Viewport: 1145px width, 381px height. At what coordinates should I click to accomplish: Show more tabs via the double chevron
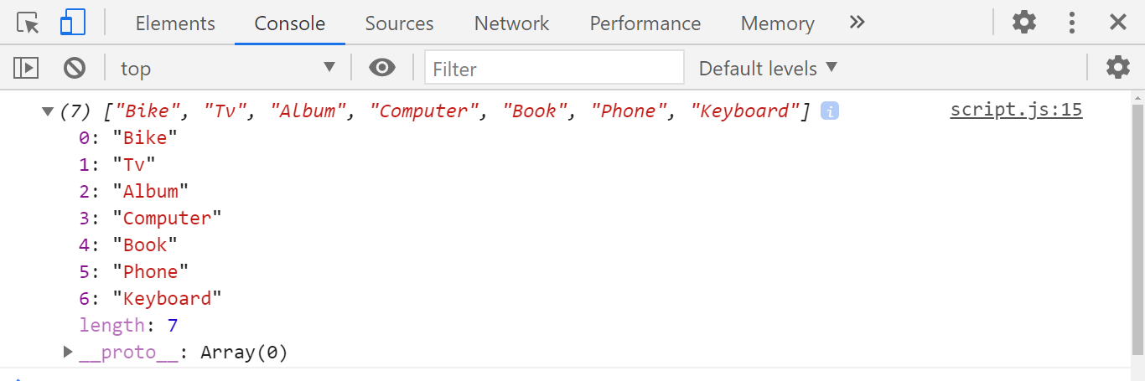(857, 23)
